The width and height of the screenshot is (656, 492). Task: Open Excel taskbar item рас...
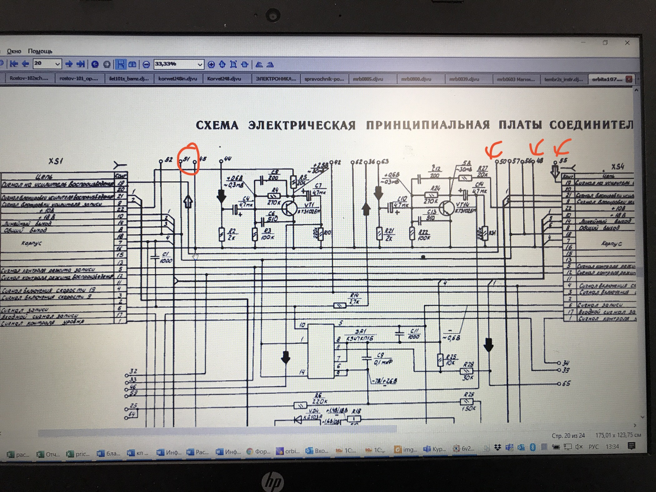18,454
